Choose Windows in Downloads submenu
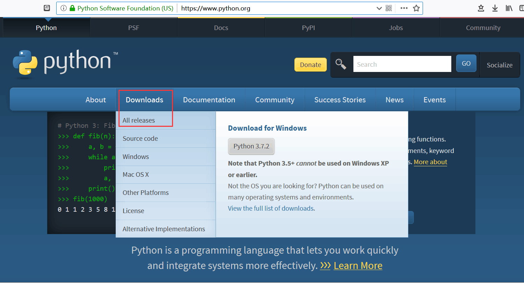Image resolution: width=524 pixels, height=284 pixels. [166, 156]
